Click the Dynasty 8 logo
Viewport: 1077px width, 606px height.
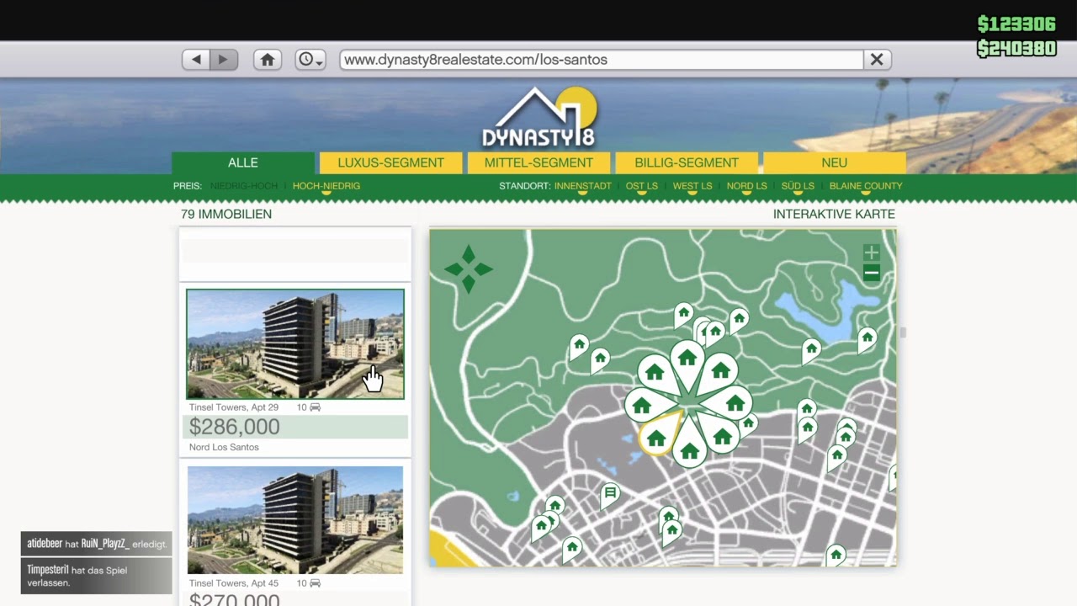(x=538, y=117)
